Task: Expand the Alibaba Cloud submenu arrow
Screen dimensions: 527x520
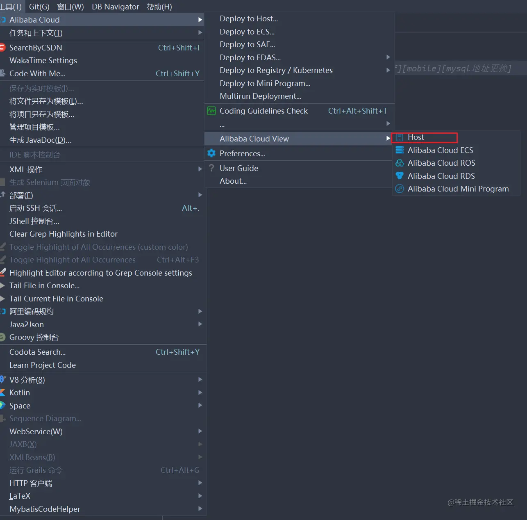Action: pos(200,20)
